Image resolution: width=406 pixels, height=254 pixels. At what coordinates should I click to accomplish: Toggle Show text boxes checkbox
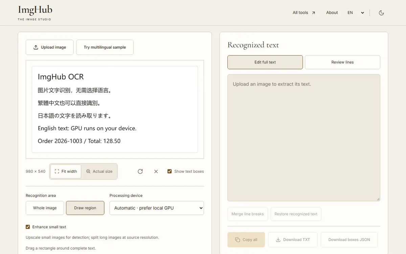coord(170,171)
